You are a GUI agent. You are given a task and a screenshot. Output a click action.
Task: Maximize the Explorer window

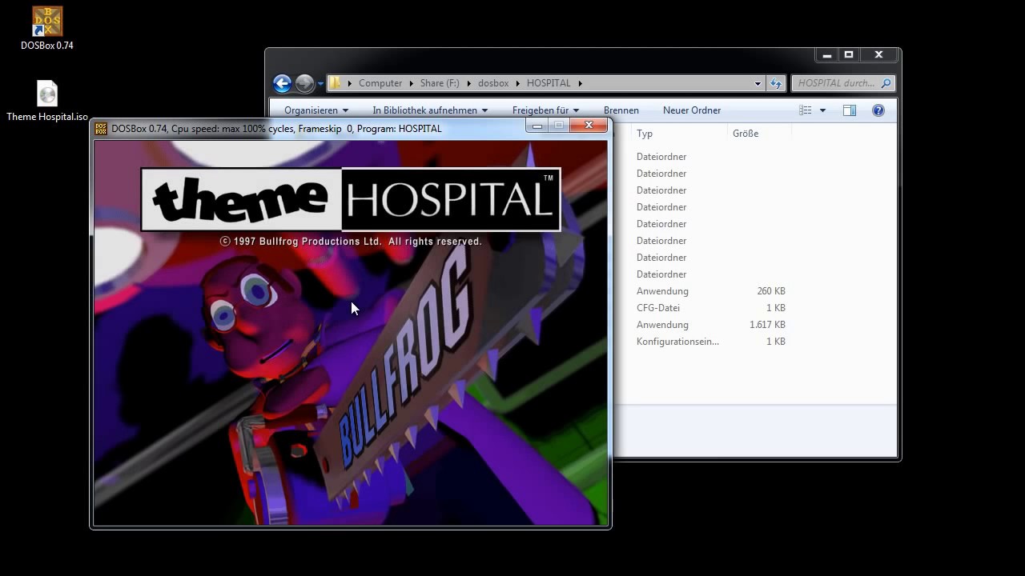tap(849, 55)
